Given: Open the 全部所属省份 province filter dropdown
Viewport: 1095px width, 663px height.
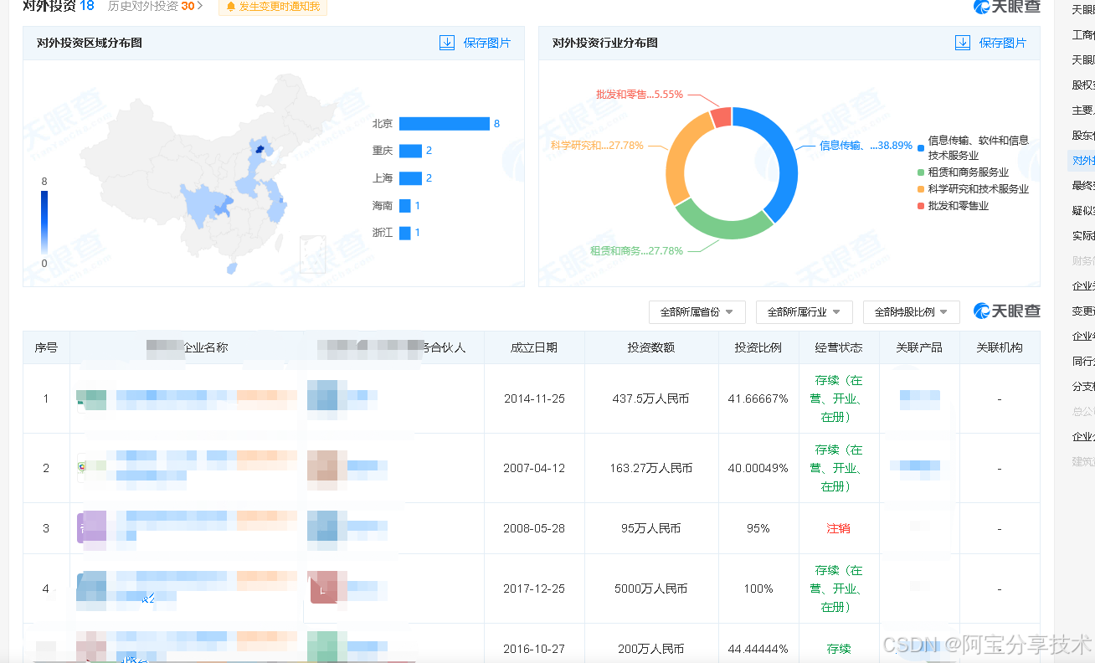Looking at the screenshot, I should (697, 312).
